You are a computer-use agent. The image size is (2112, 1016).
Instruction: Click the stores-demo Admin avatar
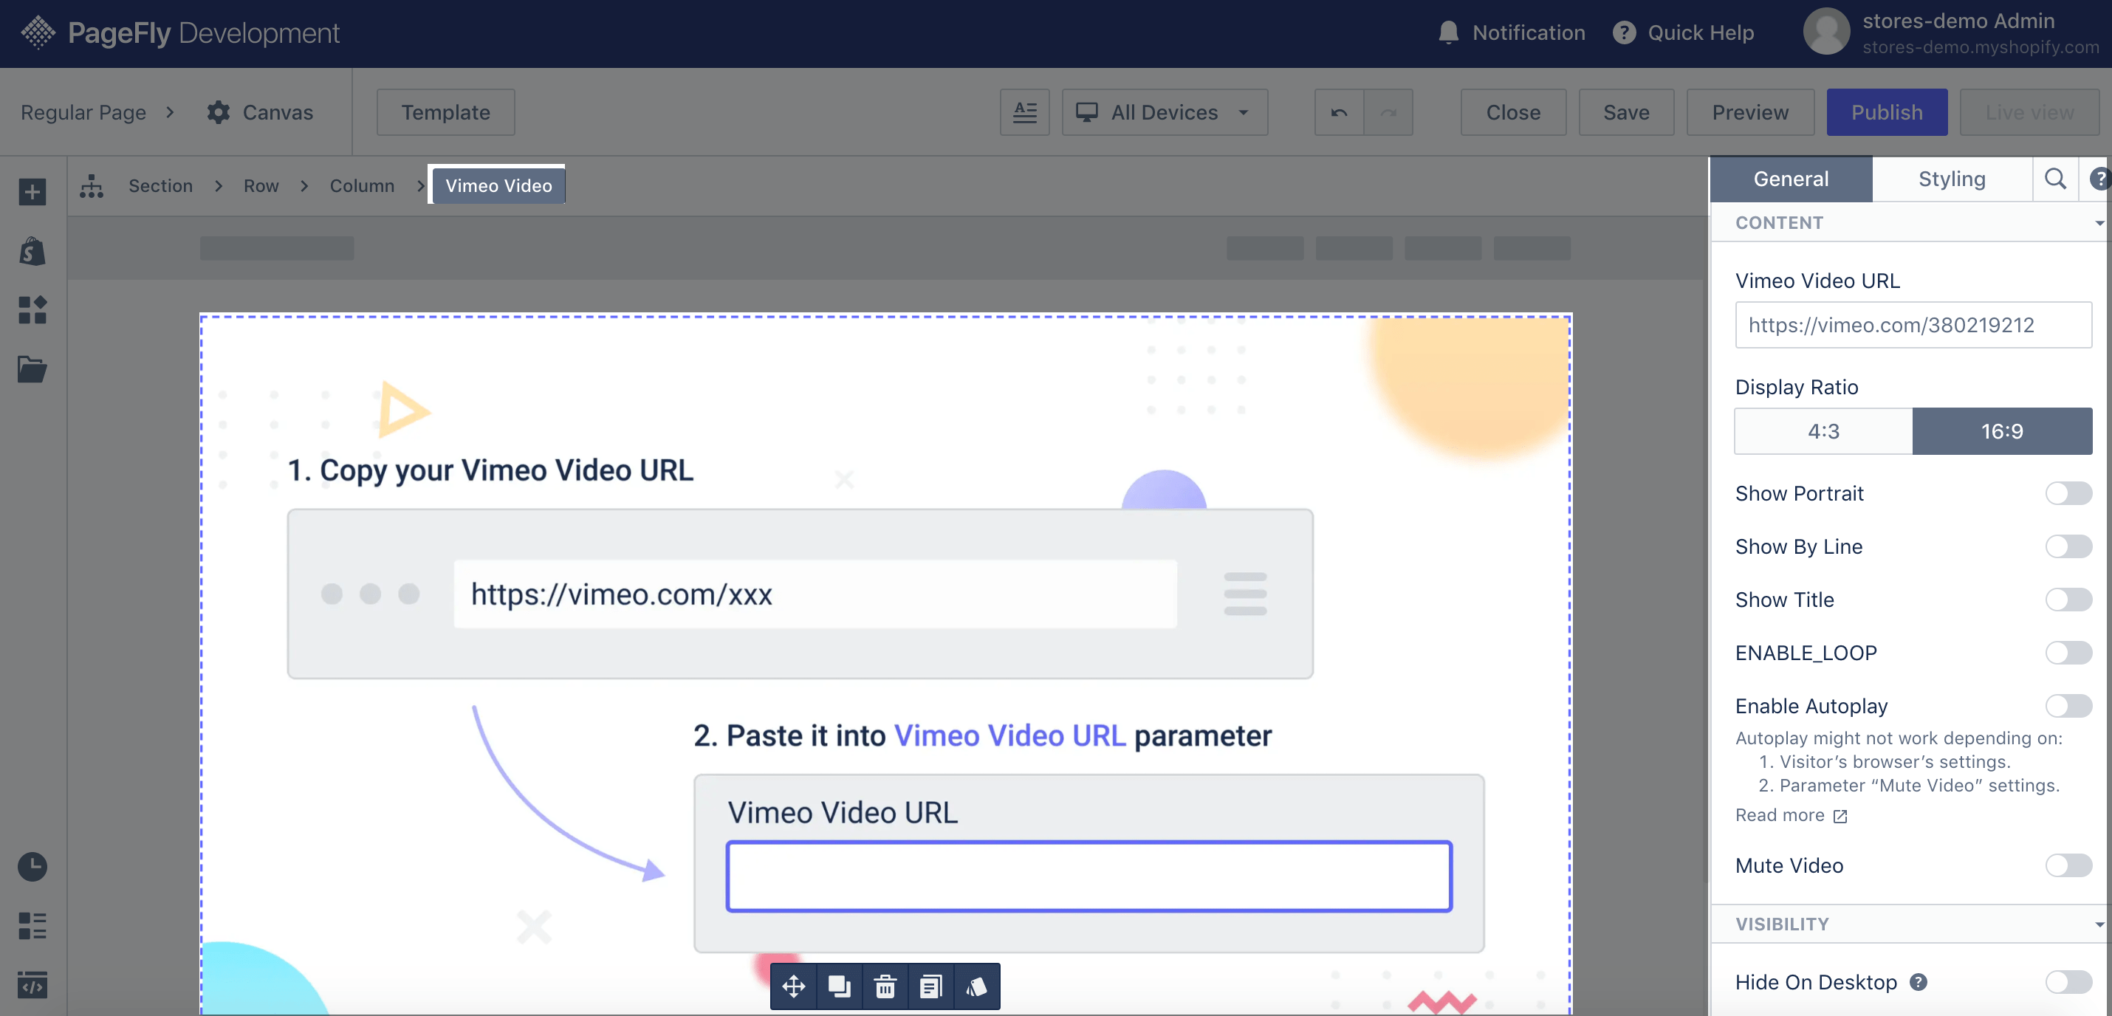(x=1827, y=32)
